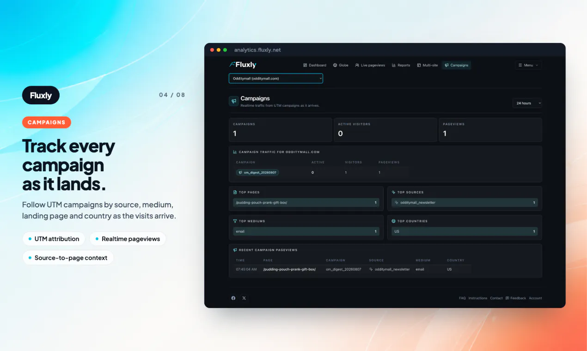
Task: Click the black Fluxly pill badge on the left
Action: [41, 95]
